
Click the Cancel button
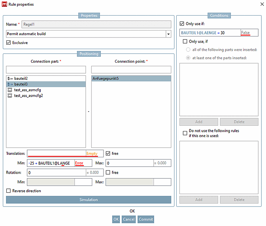coord(129,219)
